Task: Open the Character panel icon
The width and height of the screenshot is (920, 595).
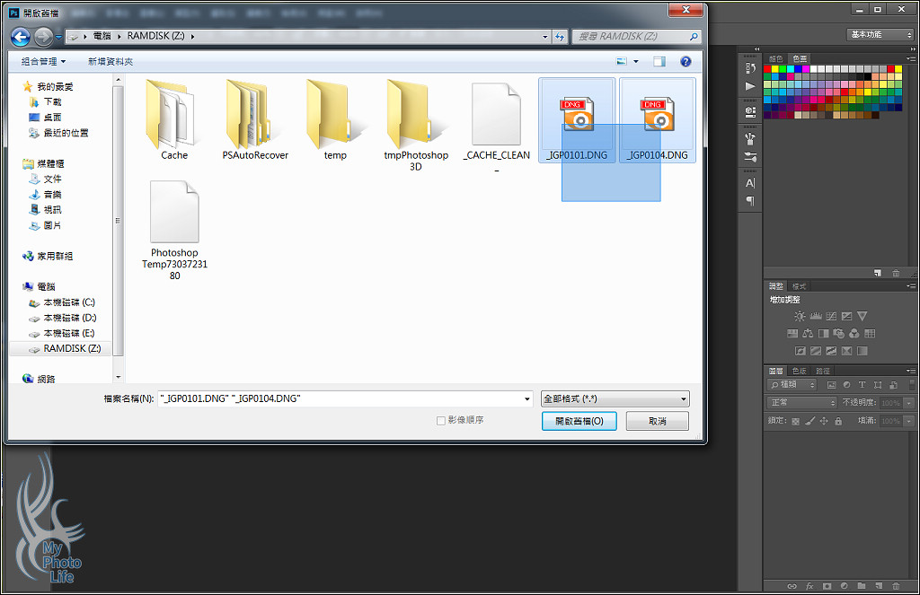Action: pyautogui.click(x=750, y=183)
